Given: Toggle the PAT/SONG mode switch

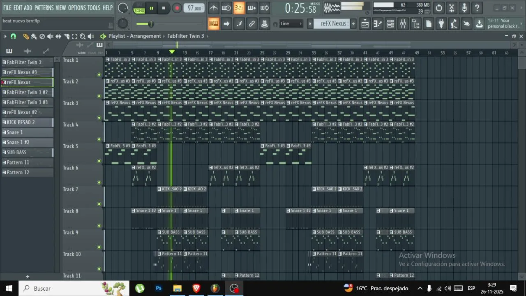Looking at the screenshot, I should point(139,8).
